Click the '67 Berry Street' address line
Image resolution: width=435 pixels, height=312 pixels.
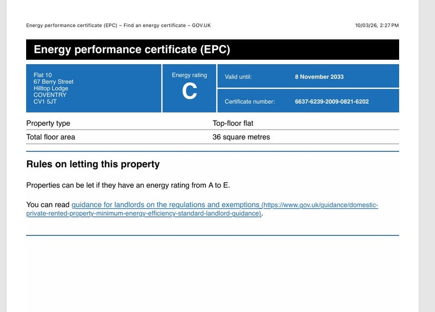click(53, 82)
